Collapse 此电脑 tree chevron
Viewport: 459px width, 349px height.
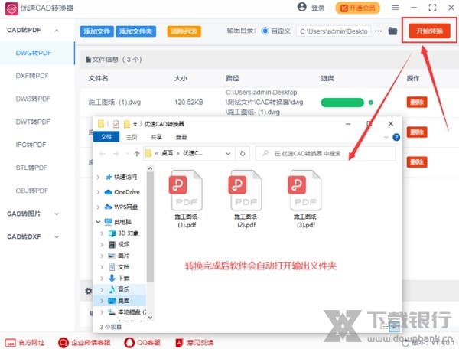[98, 222]
